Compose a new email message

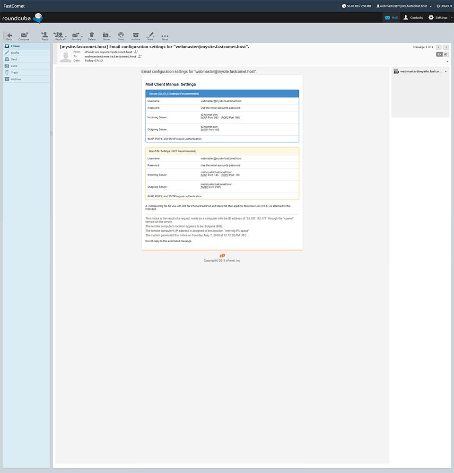point(23,35)
